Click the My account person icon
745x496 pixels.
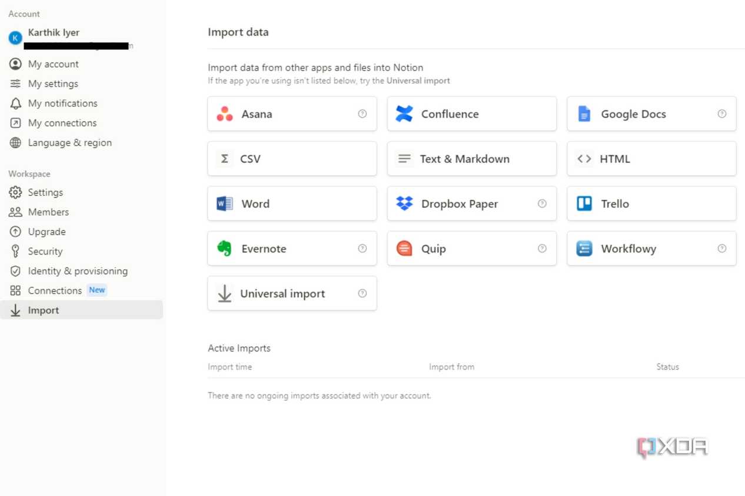15,64
